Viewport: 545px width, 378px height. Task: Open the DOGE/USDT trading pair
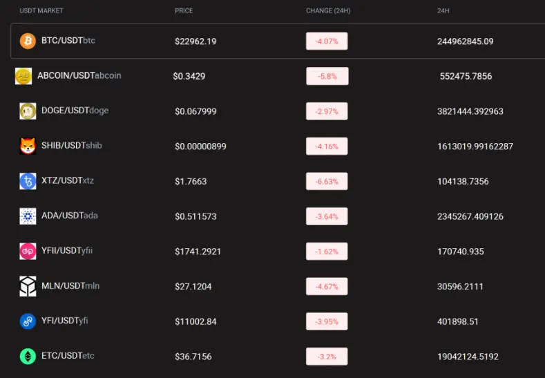coord(75,111)
